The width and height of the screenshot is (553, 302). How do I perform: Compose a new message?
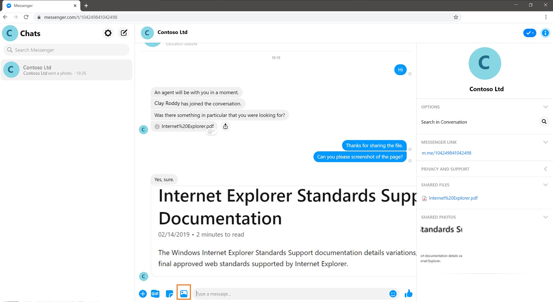coord(124,33)
